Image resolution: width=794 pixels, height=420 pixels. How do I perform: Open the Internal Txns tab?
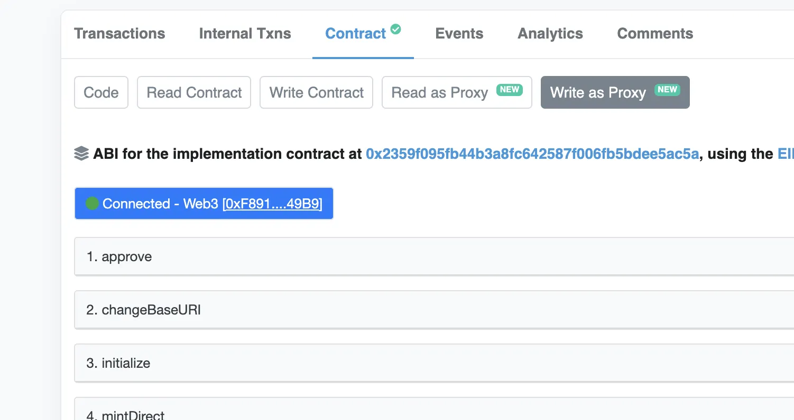coord(245,34)
